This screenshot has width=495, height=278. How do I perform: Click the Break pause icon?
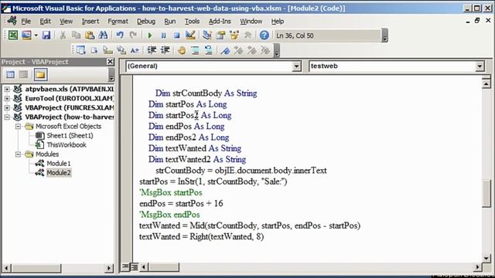pyautogui.click(x=163, y=36)
